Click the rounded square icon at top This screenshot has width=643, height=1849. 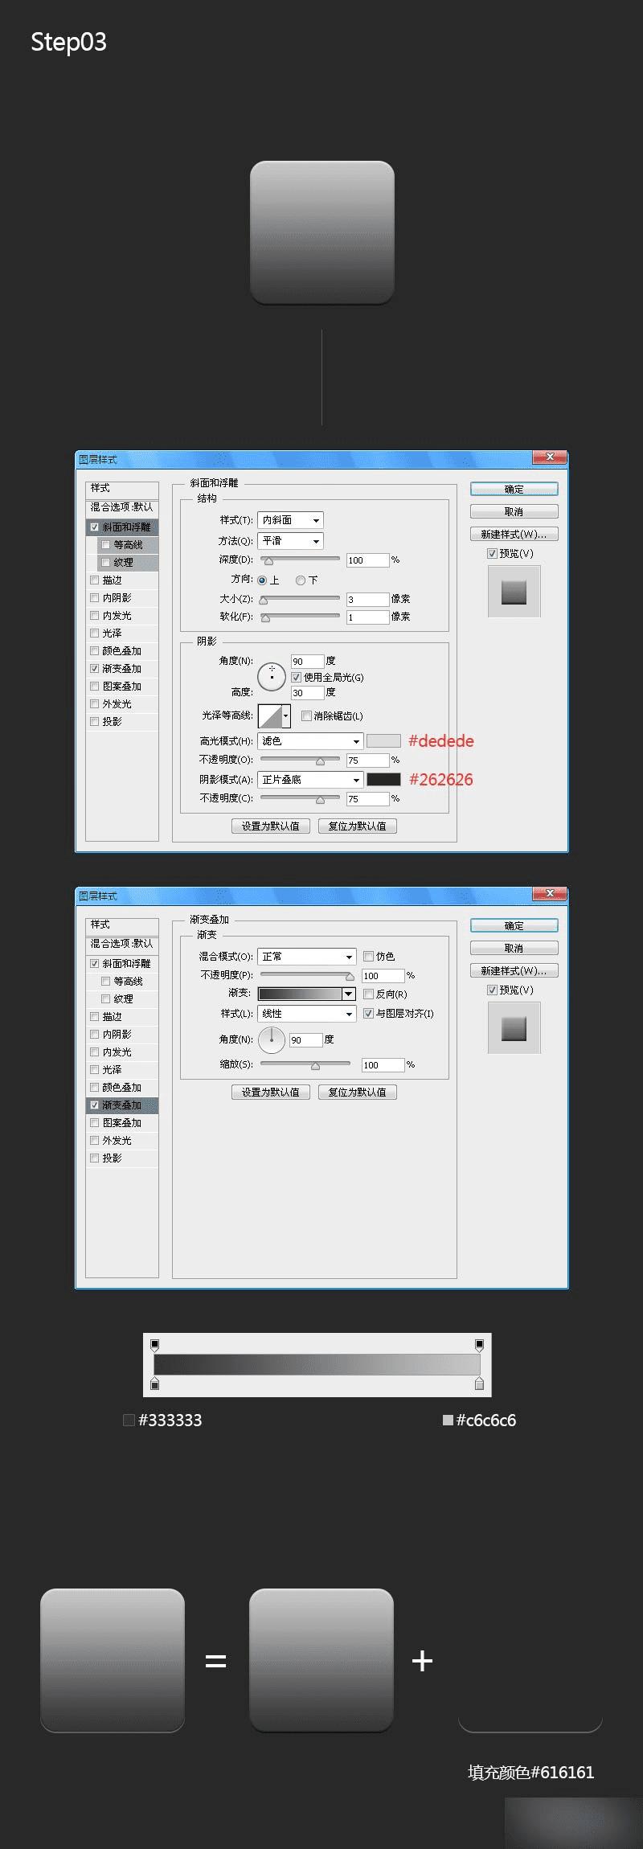tap(321, 232)
